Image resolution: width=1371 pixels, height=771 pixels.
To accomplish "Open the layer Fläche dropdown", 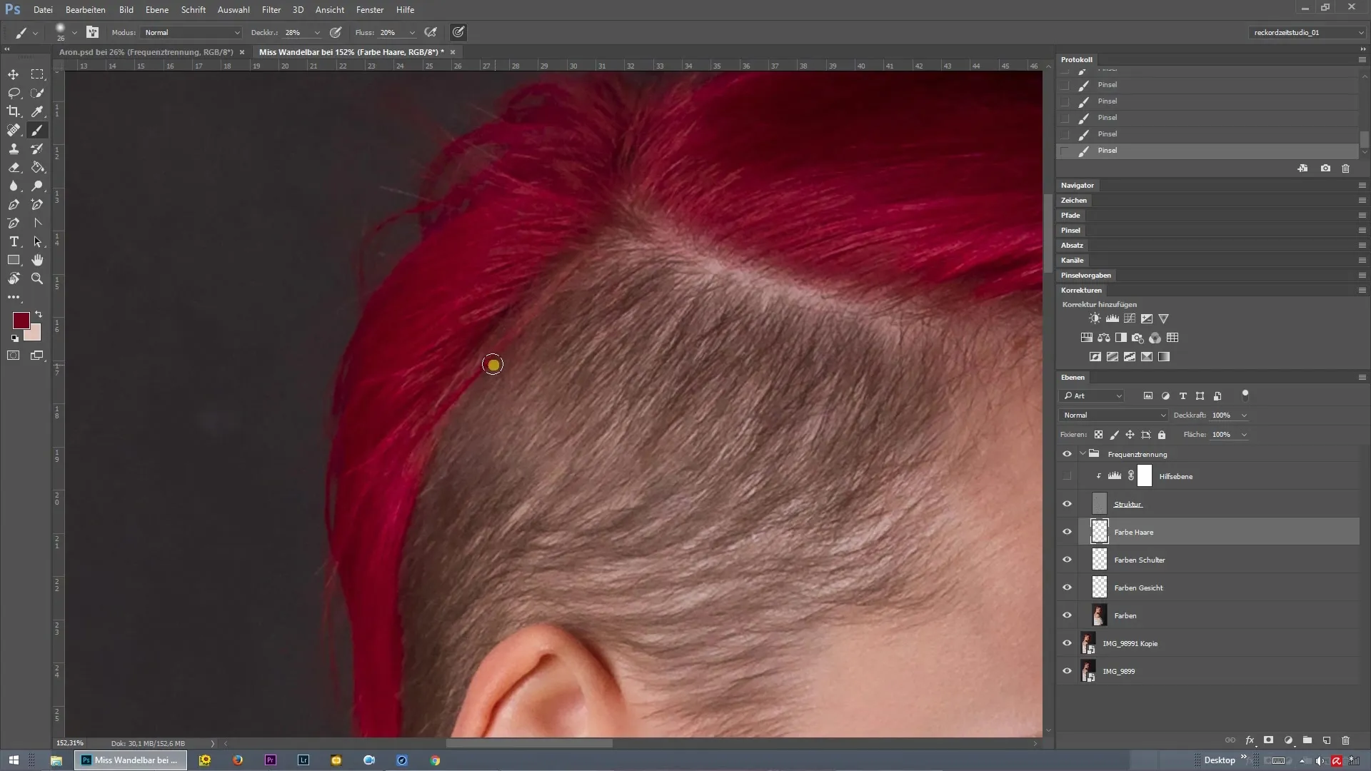I will [x=1244, y=435].
